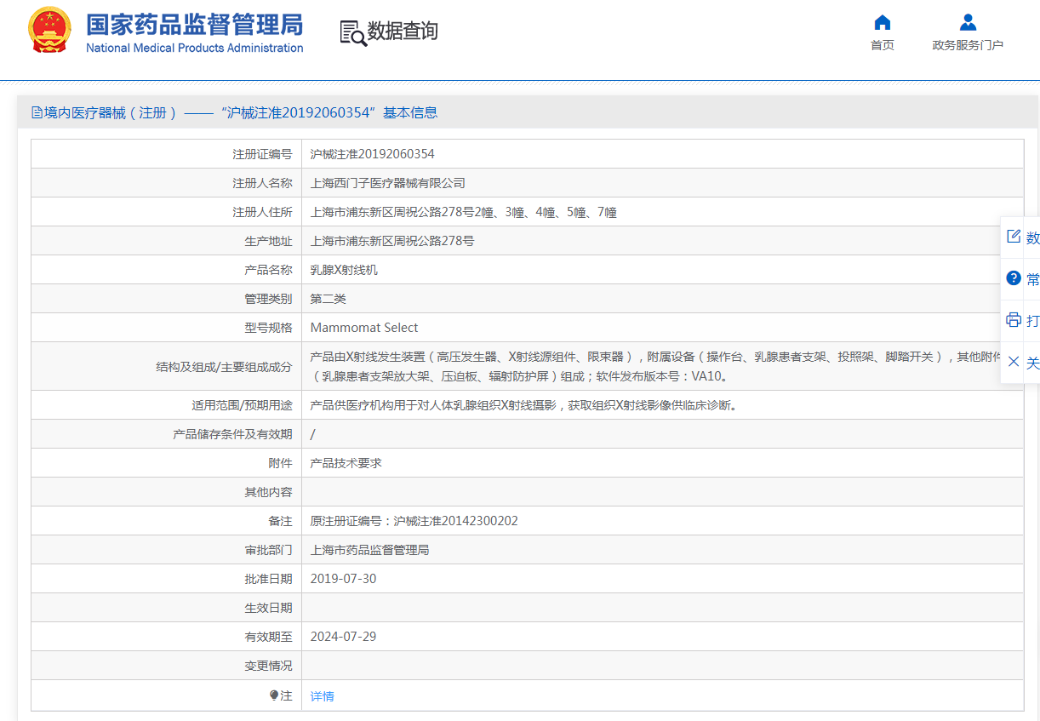Click expiry date 2024-07-29
1040x721 pixels.
[x=343, y=637]
